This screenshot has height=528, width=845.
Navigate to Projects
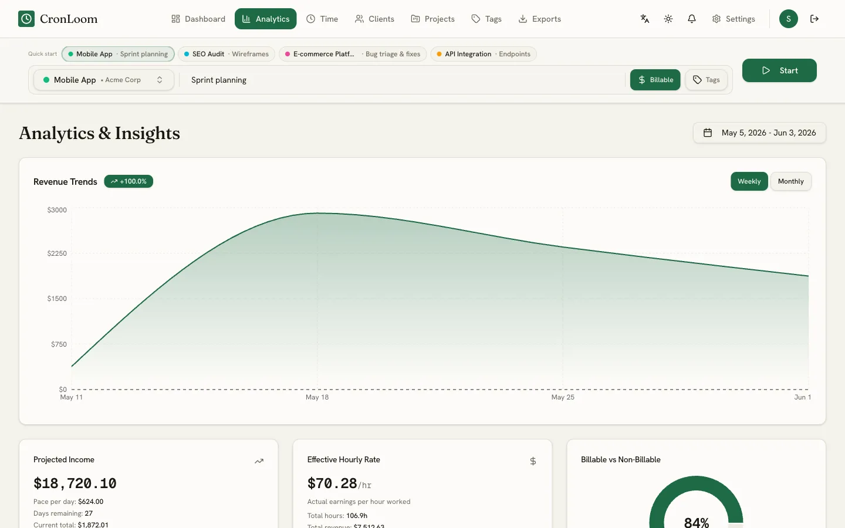[433, 19]
